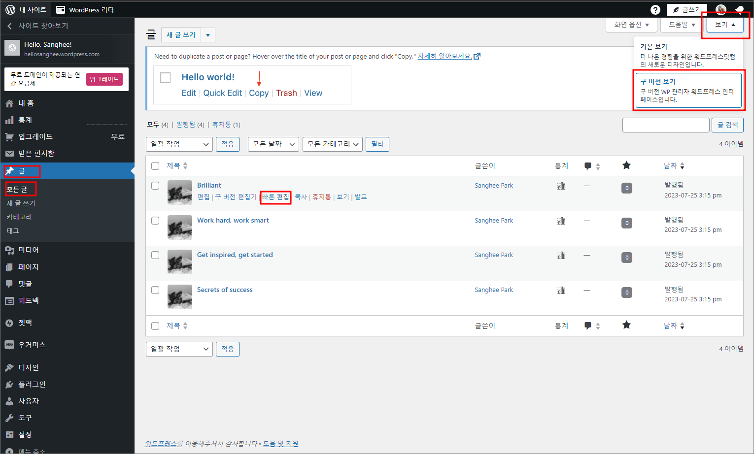Image resolution: width=754 pixels, height=454 pixels.
Task: Check the Brilliant post checkbox
Action: coord(155,186)
